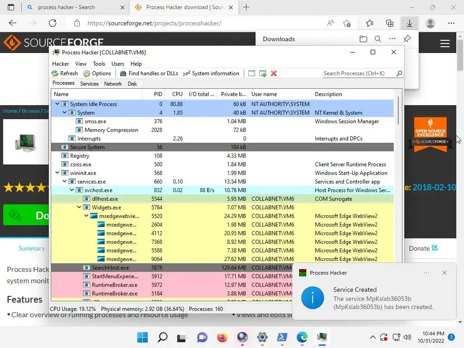Open PowerShell from the taskbar
464x348 pixels.
click(282, 337)
